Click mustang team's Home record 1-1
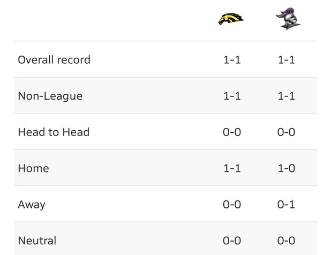Screen dimensions: 331x255 pos(232,168)
